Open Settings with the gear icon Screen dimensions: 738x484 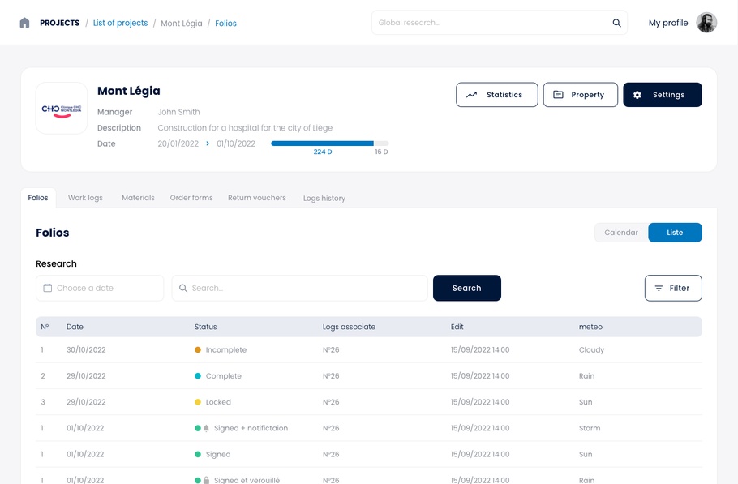[x=662, y=95]
